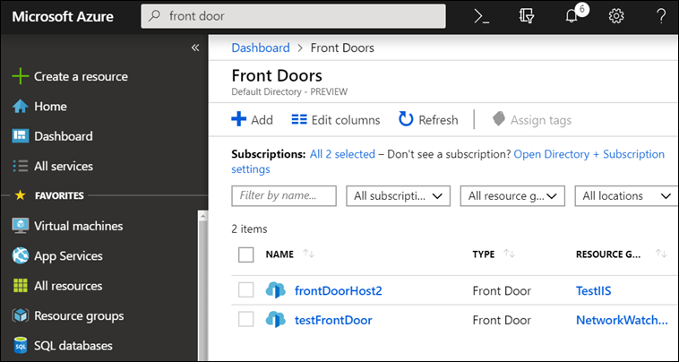Open the notifications bell icon
The width and height of the screenshot is (679, 362).
coord(572,16)
